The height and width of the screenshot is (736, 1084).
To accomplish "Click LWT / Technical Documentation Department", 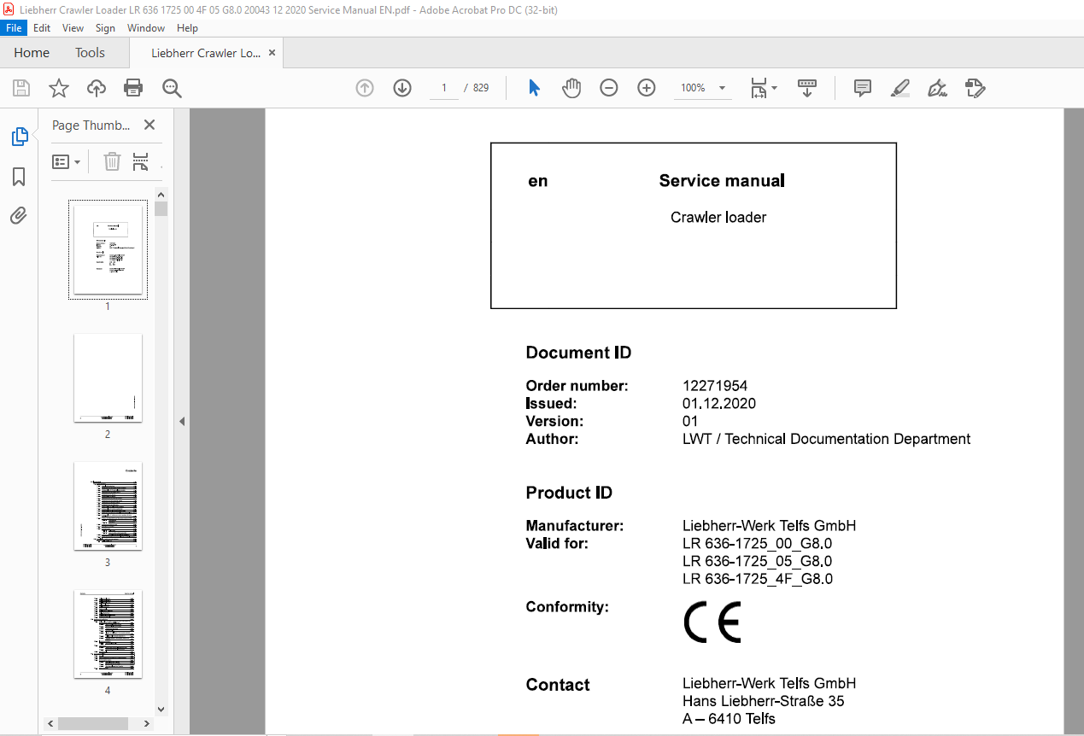I will [827, 439].
